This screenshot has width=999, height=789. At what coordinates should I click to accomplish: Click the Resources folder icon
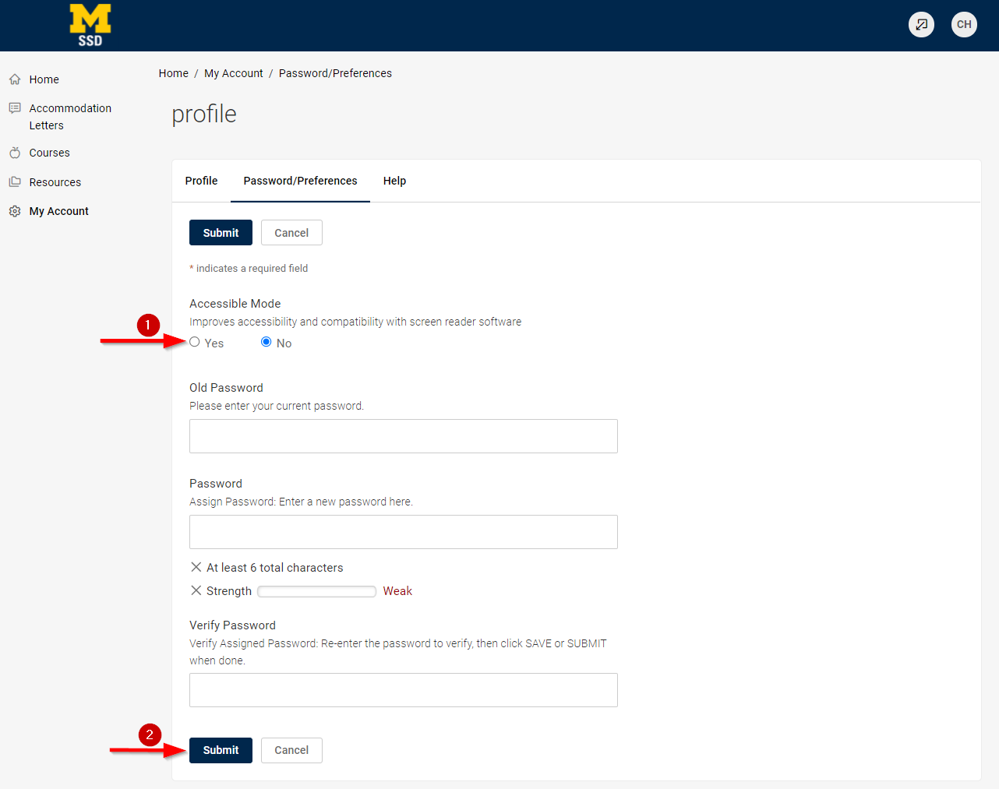point(15,182)
